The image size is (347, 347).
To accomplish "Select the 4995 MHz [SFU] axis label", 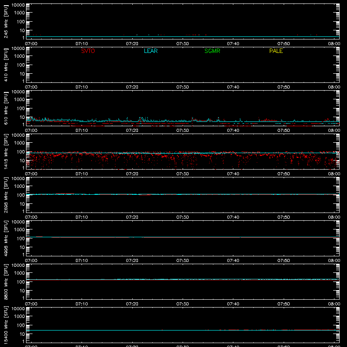I will [6, 238].
